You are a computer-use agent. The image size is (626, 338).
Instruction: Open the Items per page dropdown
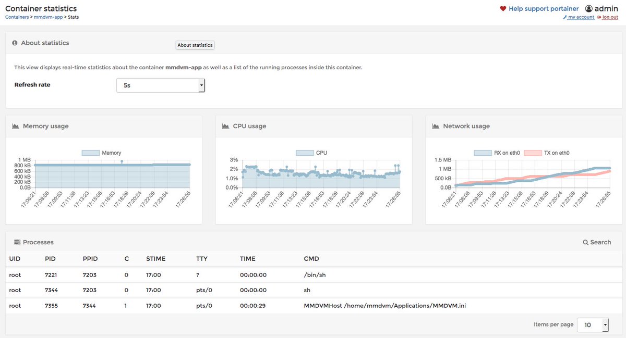click(x=594, y=324)
